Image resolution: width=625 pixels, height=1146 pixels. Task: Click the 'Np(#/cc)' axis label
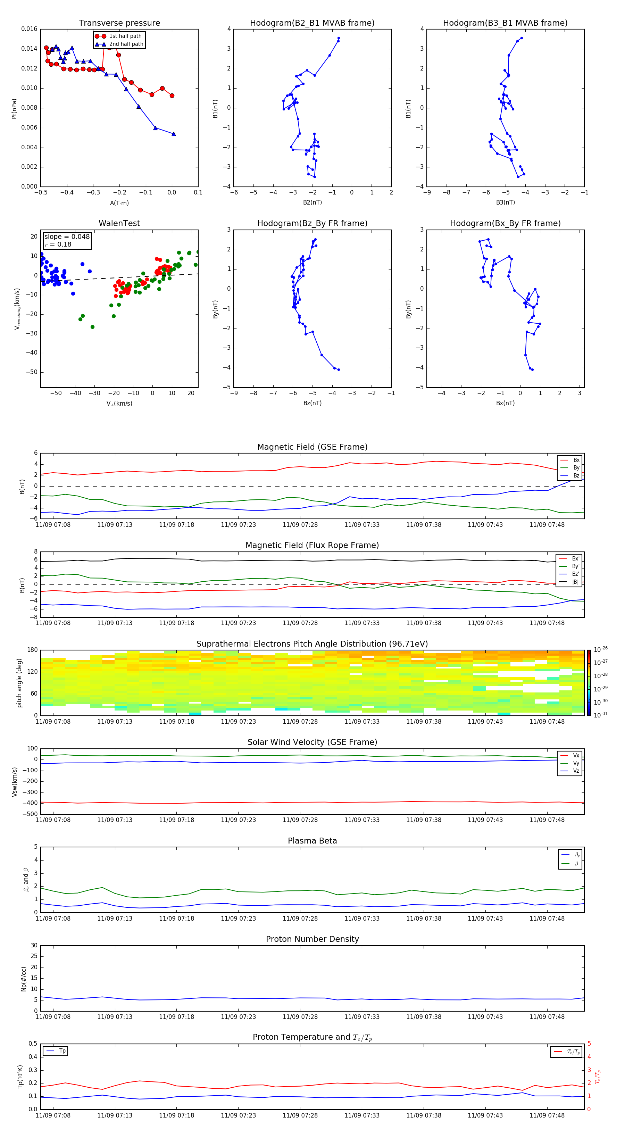click(24, 979)
